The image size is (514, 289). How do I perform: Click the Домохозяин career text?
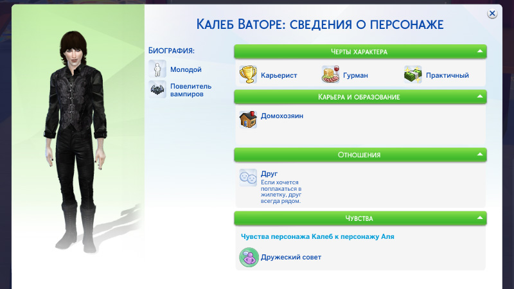282,116
